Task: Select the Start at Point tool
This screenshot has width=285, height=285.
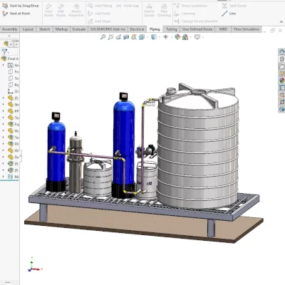Action: pyautogui.click(x=16, y=14)
